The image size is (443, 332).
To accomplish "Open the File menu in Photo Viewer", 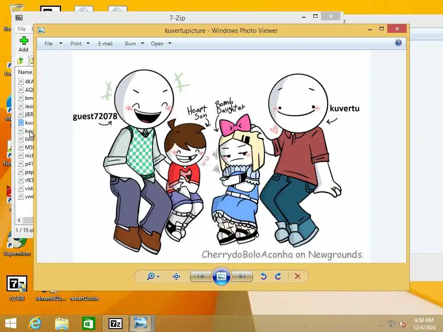I will [48, 44].
